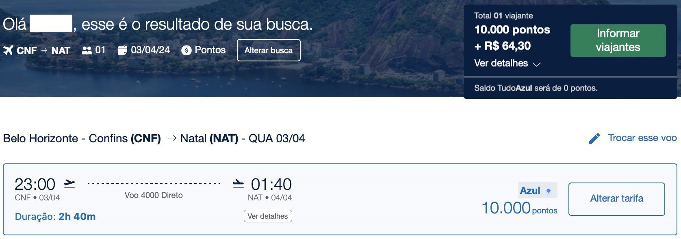The image size is (681, 239).
Task: Click the passengers icon next to 01
Action: pyautogui.click(x=87, y=50)
